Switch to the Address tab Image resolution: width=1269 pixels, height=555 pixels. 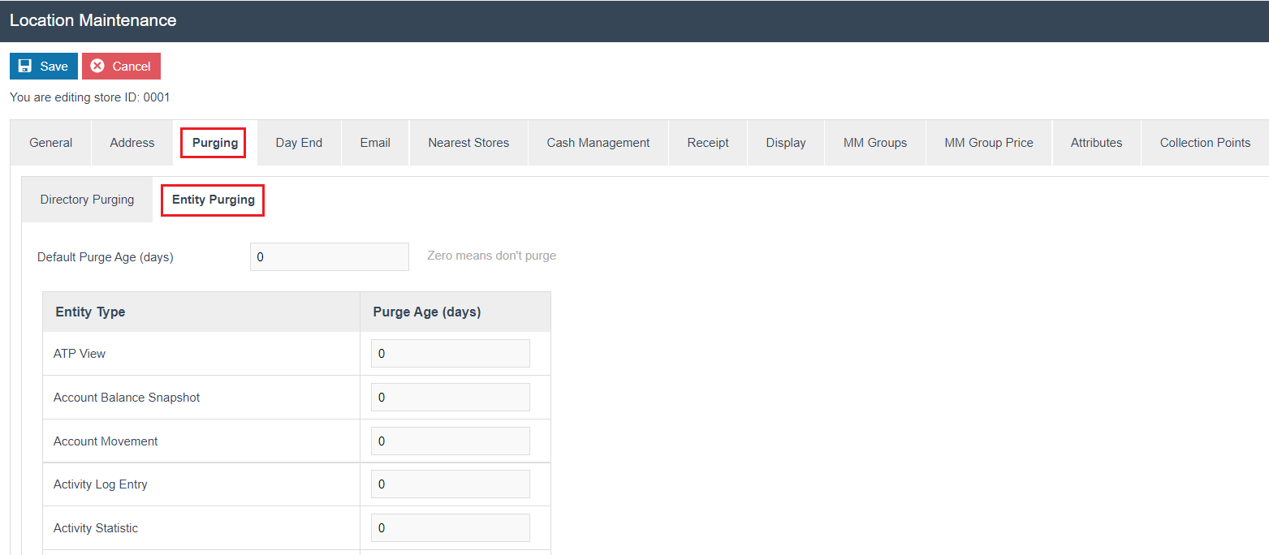point(132,143)
